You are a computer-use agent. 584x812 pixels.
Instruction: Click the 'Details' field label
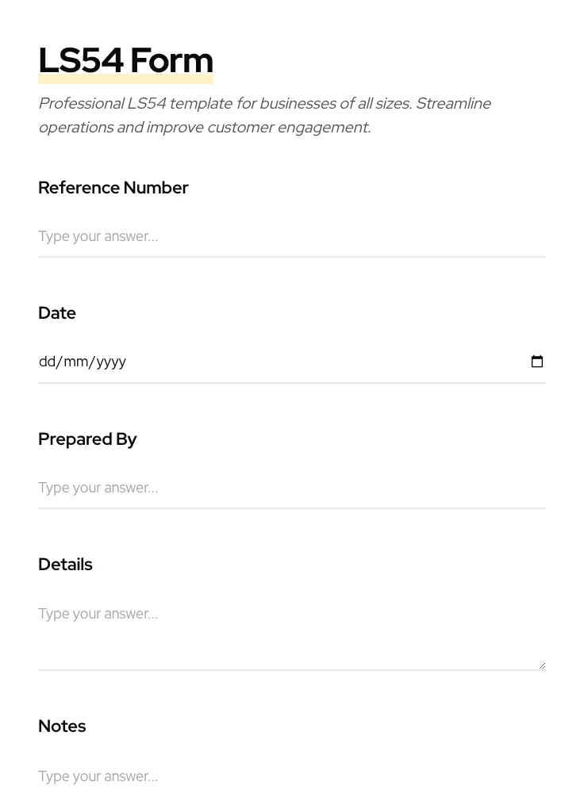(x=65, y=565)
